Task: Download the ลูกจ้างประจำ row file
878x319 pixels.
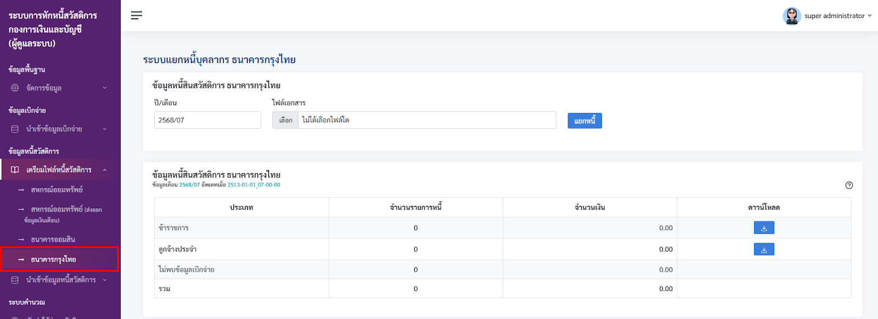Action: point(764,249)
